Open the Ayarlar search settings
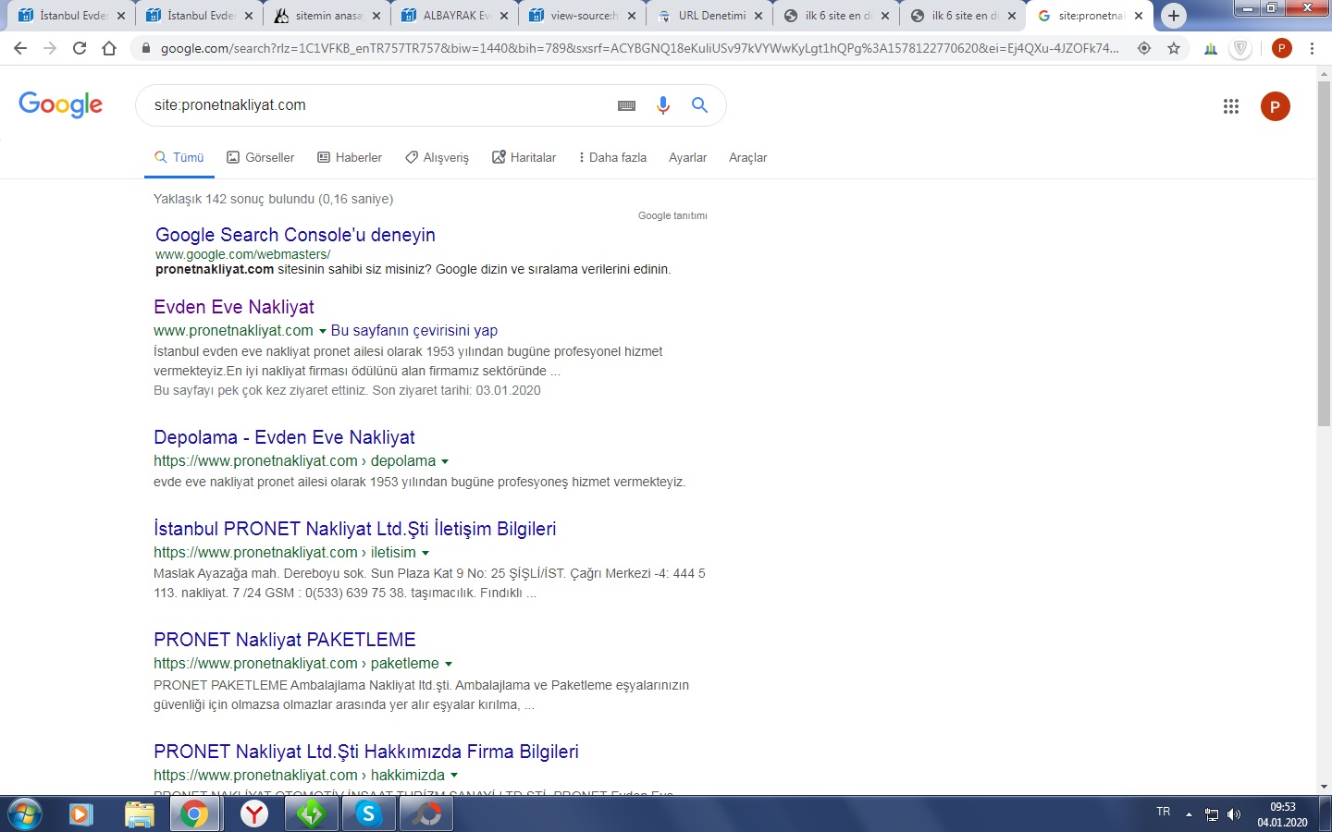The width and height of the screenshot is (1332, 832). click(687, 157)
